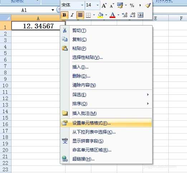Screen dimensions: 187x173
Task: Choose 超链接(H)... menu item
Action: pos(106,159)
